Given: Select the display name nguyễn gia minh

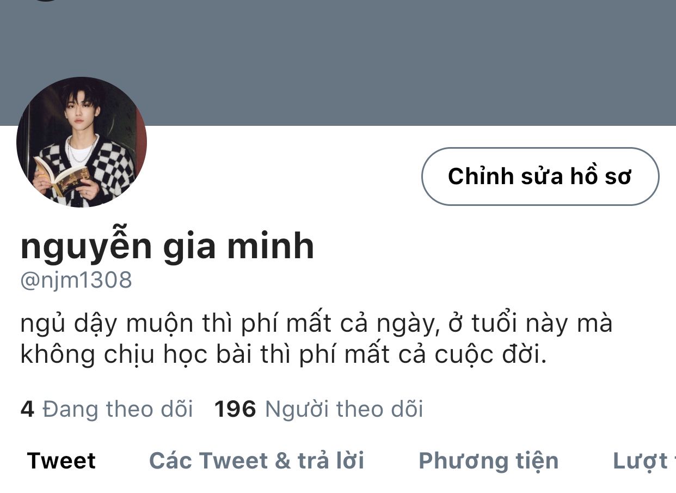Looking at the screenshot, I should click(x=167, y=246).
